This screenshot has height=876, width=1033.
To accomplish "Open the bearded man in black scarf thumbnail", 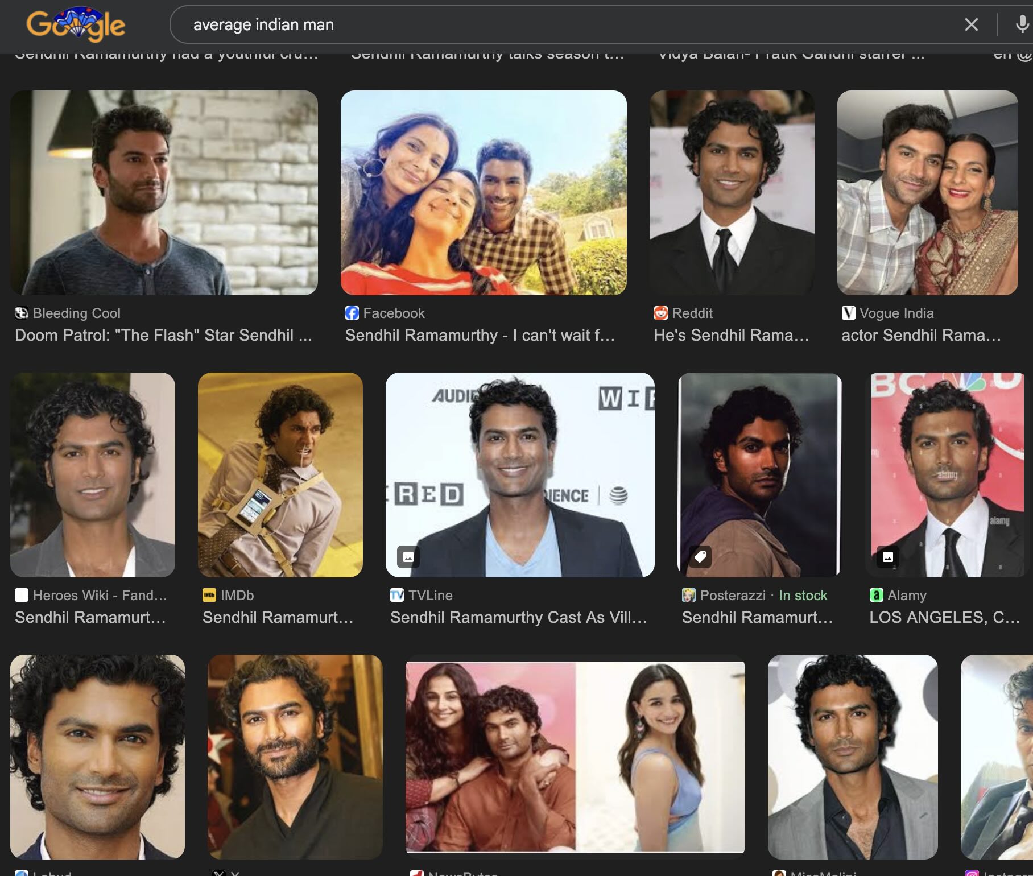I will 295,757.
